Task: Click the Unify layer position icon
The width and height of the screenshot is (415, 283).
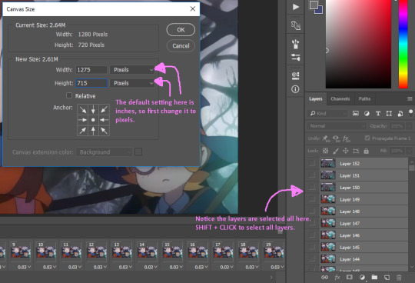Action: point(326,138)
